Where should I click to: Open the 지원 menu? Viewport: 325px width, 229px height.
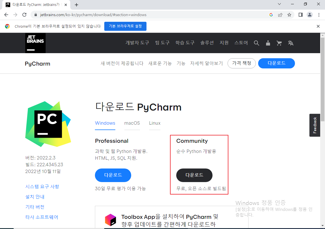pos(224,43)
